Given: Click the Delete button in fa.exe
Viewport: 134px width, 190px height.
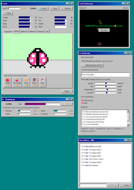Looking at the screenshot, I should (67, 91).
